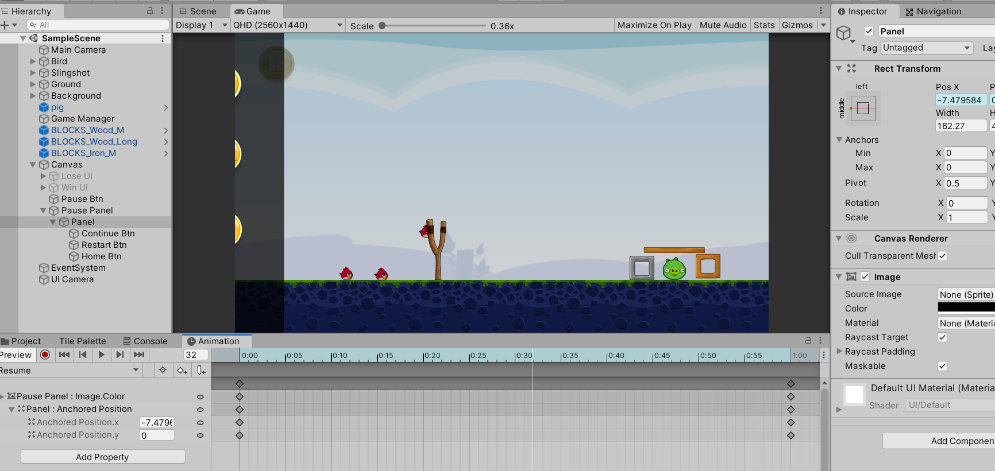Viewport: 995px width, 471px height.
Task: Open BLOCKS_Wood_Long prefab arrow
Action: click(x=166, y=142)
